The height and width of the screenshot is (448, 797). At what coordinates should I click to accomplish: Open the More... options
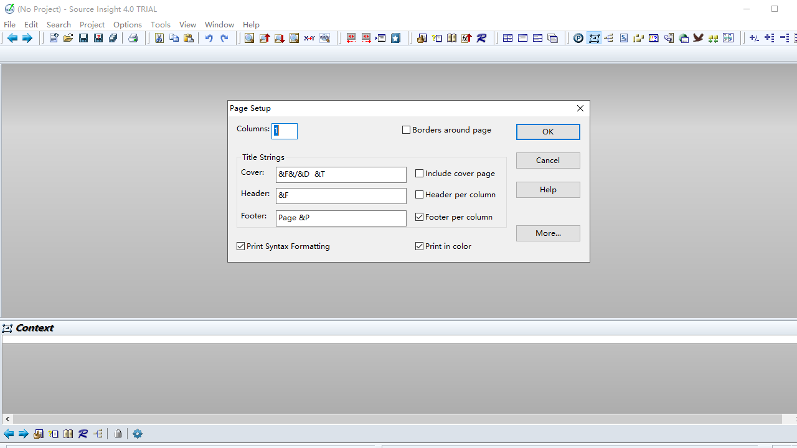pos(548,233)
